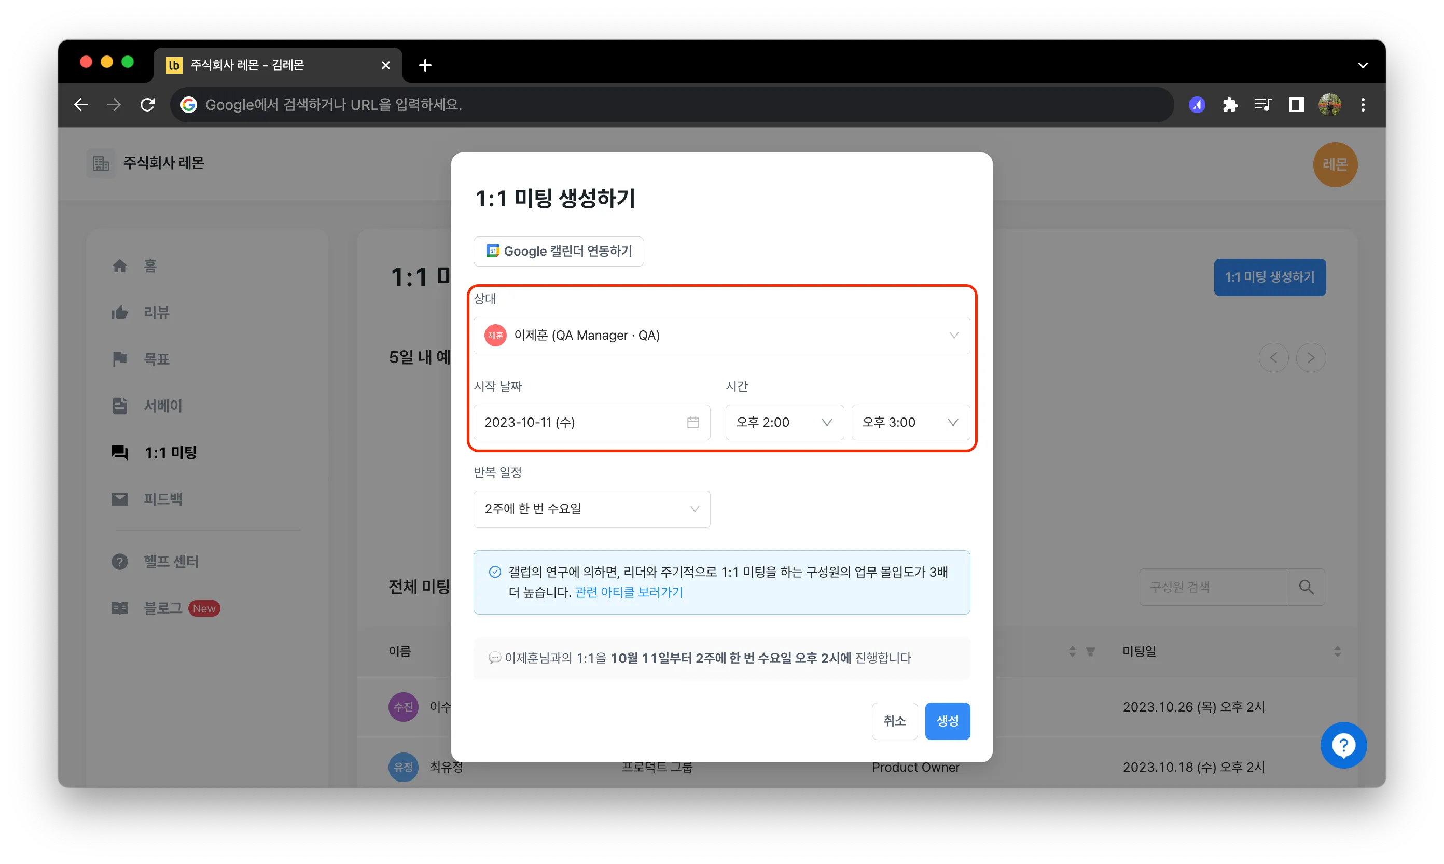This screenshot has width=1444, height=864.
Task: Click the previous arrow on upcoming meetings carousel
Action: coord(1273,357)
